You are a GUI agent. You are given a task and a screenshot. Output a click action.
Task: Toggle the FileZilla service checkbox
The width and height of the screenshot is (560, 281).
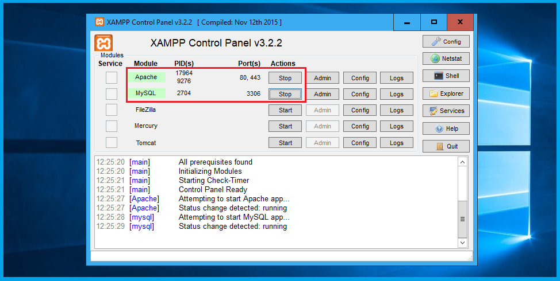coord(112,110)
